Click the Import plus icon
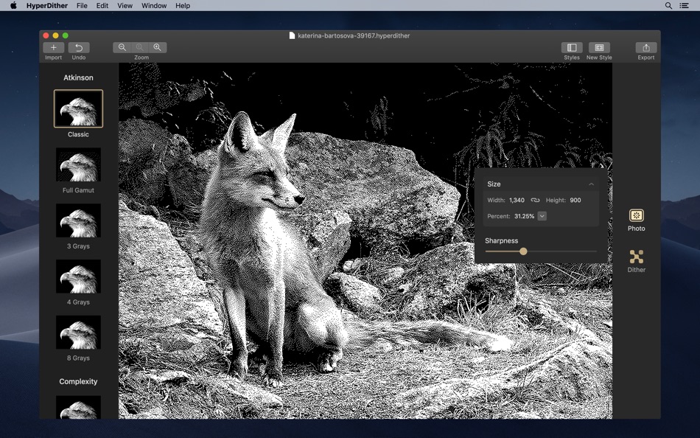700x438 pixels. pyautogui.click(x=53, y=48)
